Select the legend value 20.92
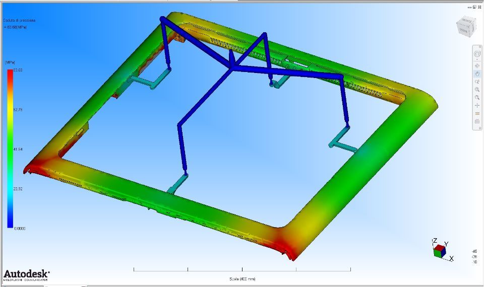The height and width of the screenshot is (287, 484). pyautogui.click(x=18, y=189)
